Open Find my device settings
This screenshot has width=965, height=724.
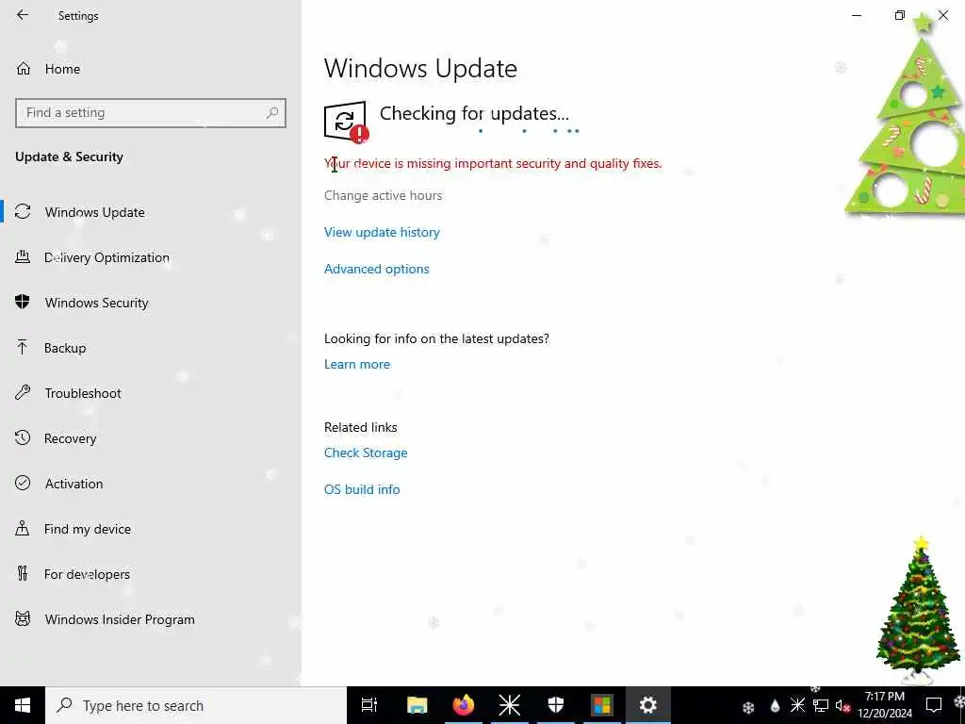pos(151,529)
